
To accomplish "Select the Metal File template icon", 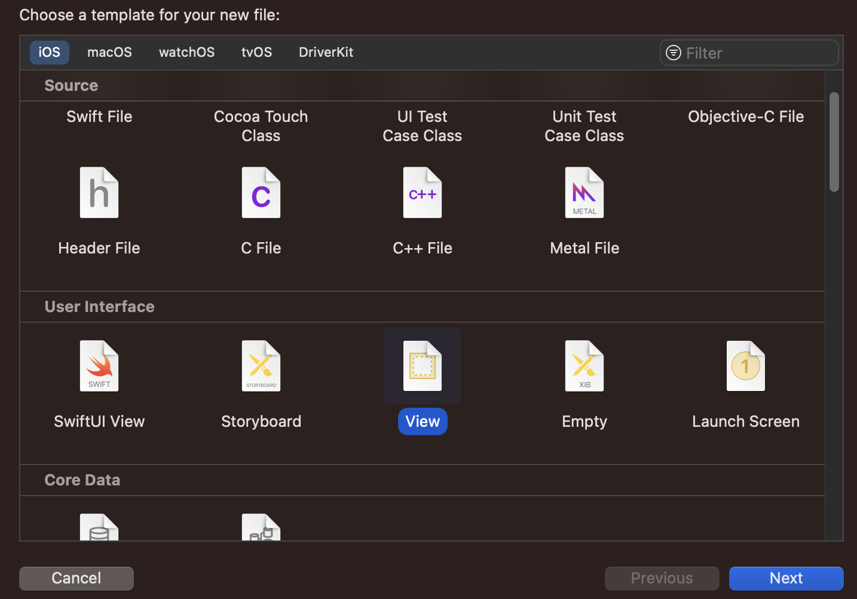I will 584,192.
